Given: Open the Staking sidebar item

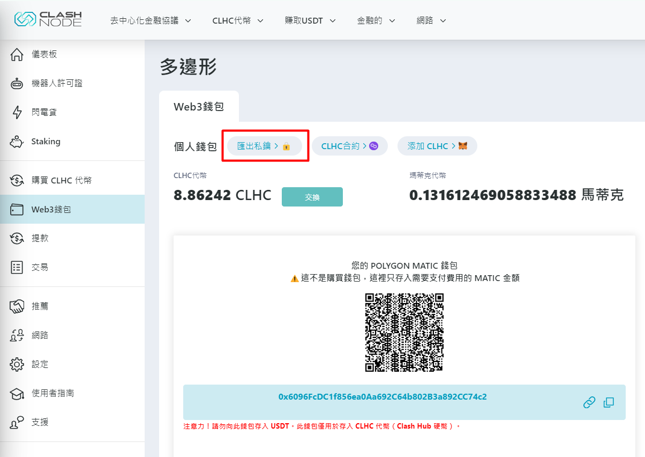Looking at the screenshot, I should (72, 142).
